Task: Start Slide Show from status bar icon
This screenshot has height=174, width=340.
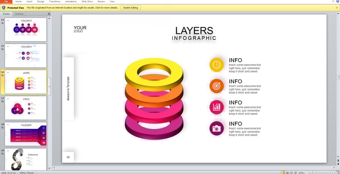Action: click(x=296, y=173)
